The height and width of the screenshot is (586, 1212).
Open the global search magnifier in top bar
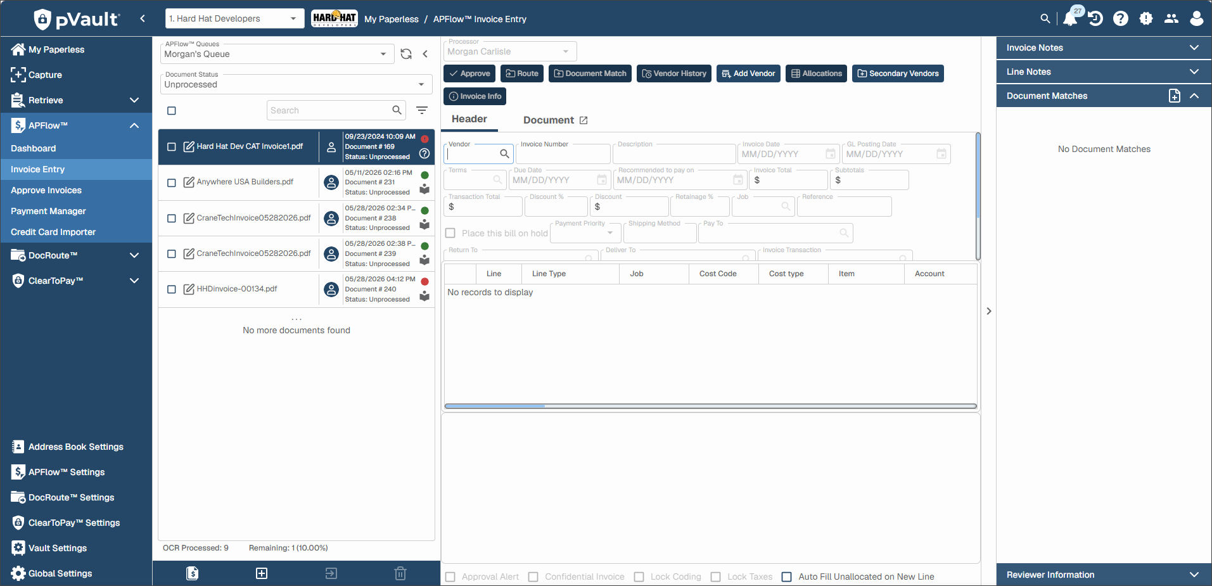pos(1045,19)
